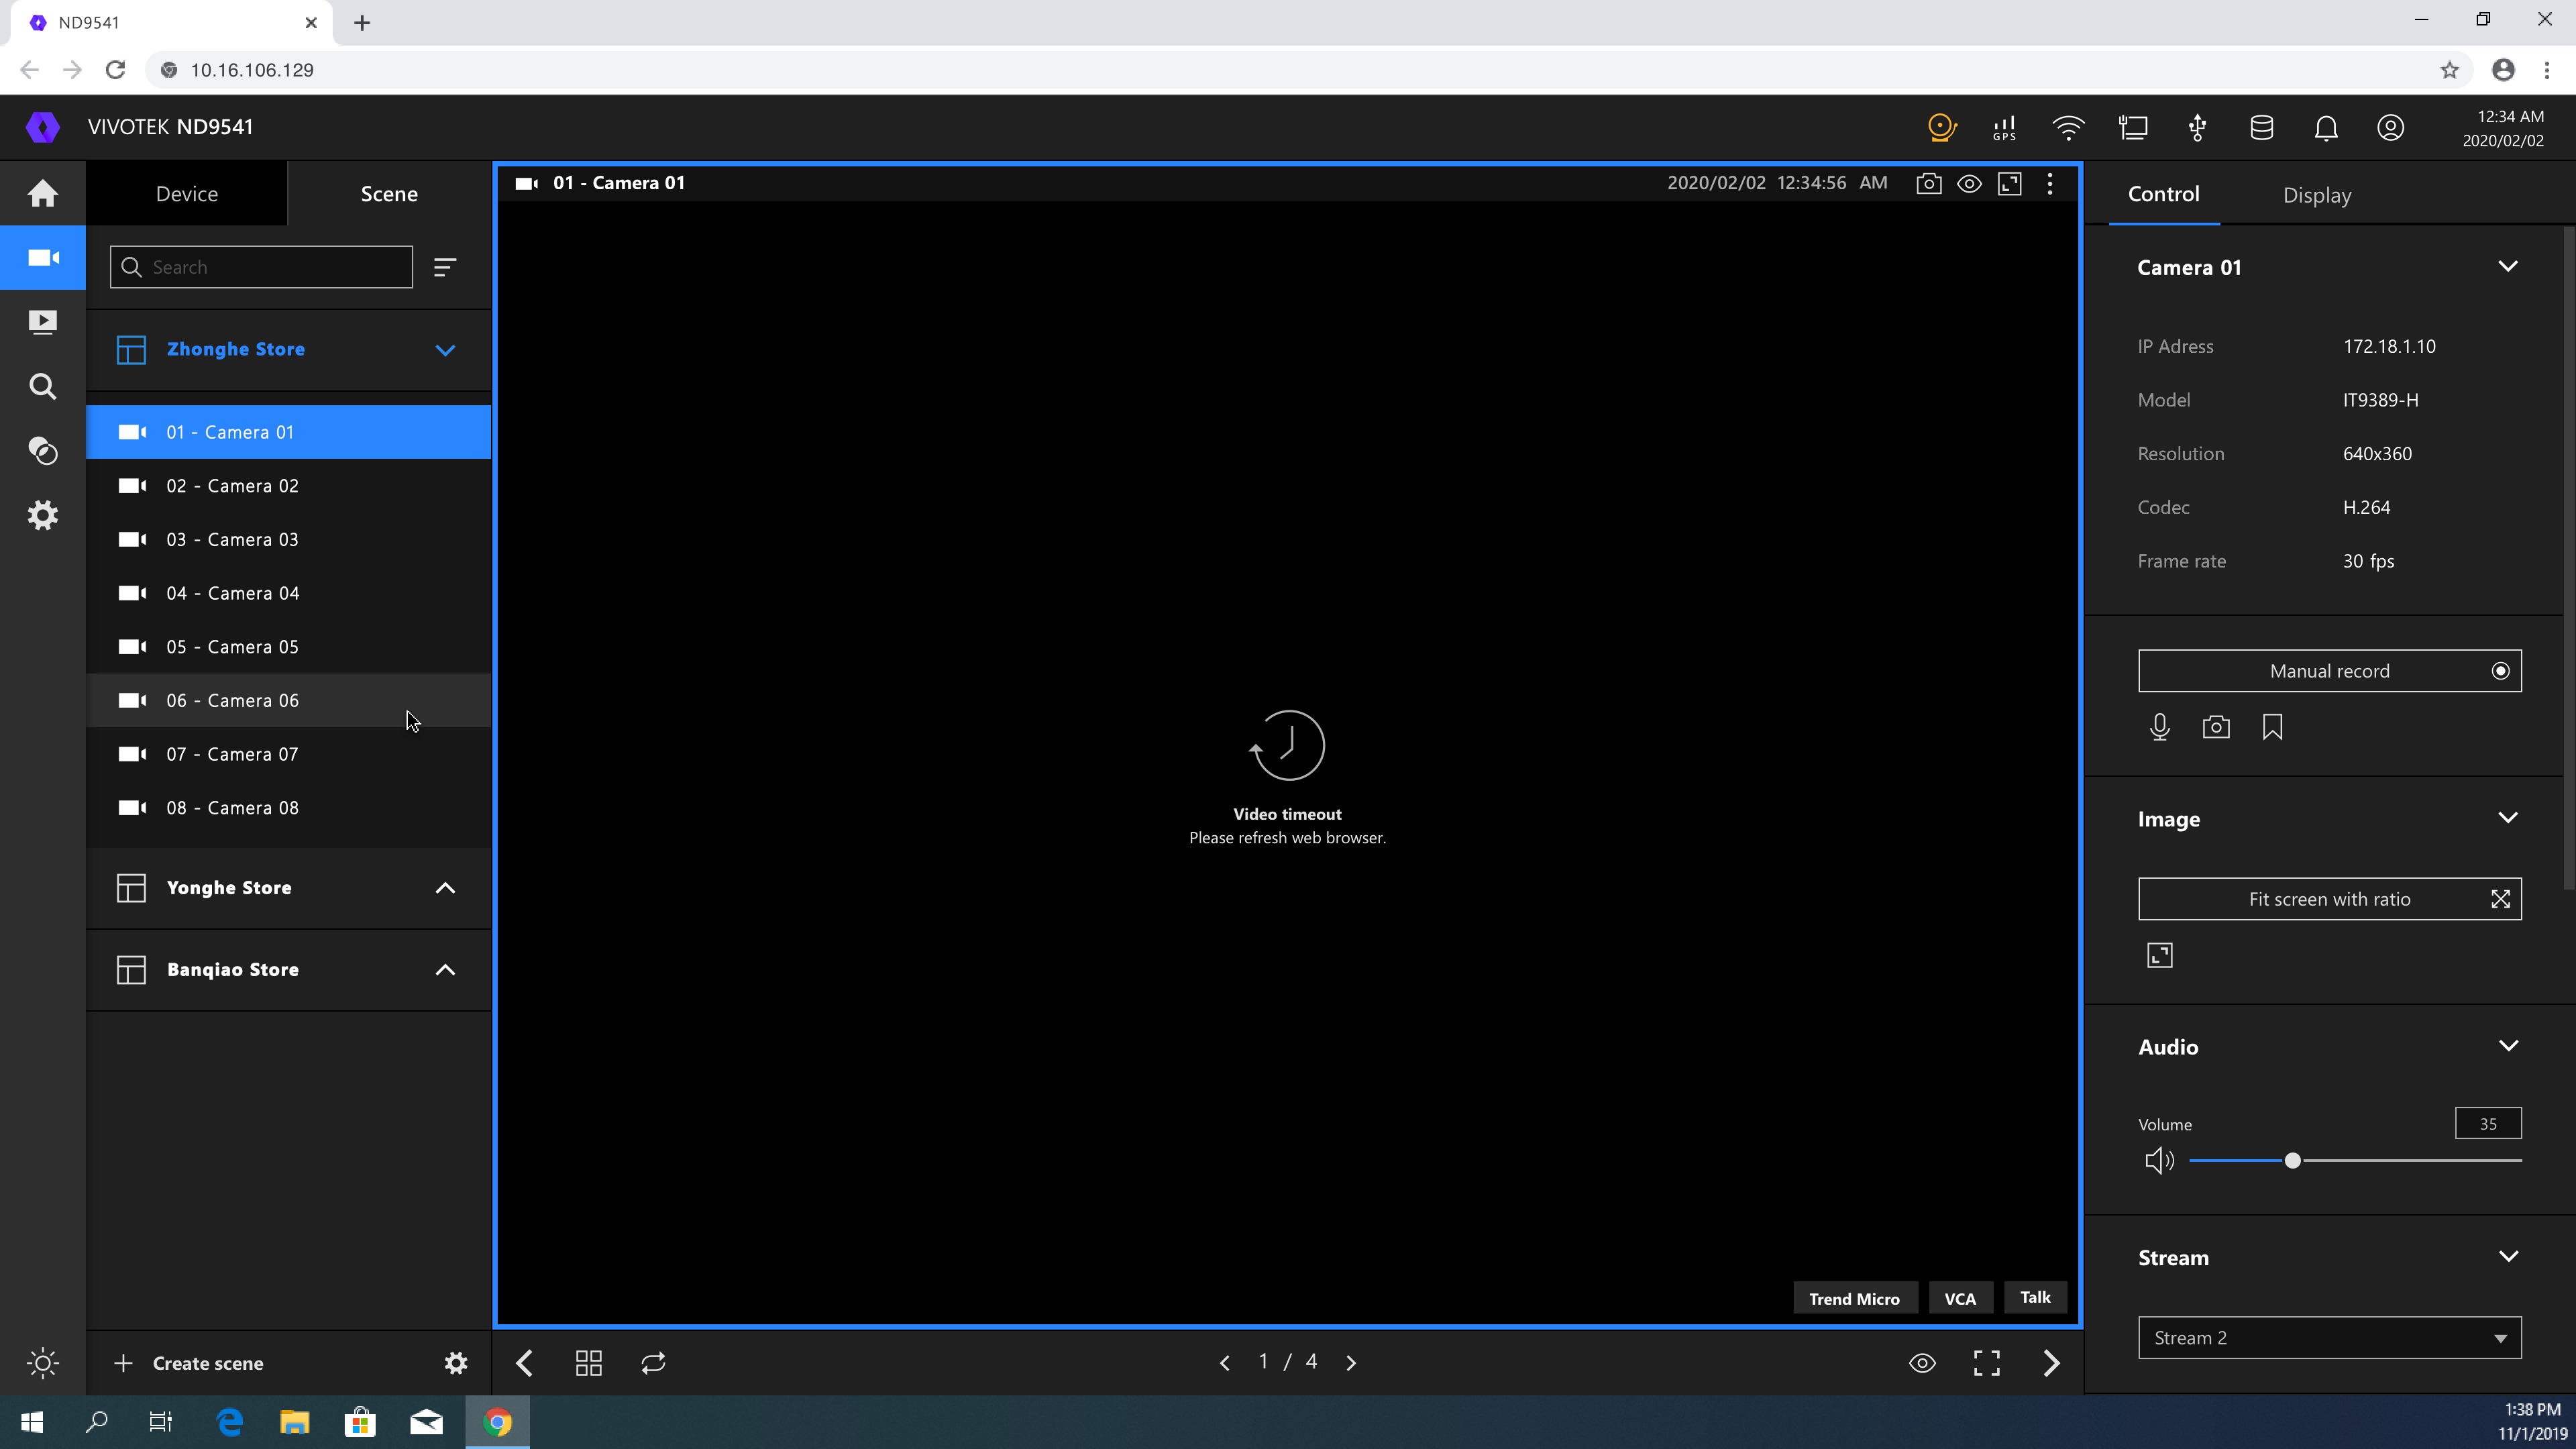The image size is (2576, 1449).
Task: Expand the Yonghe Store scene group
Action: coord(445,888)
